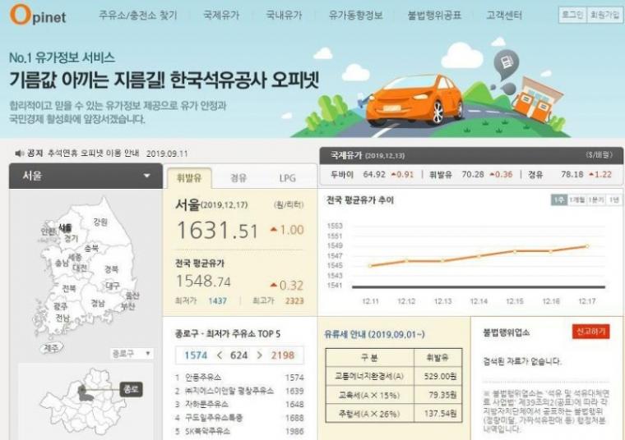This screenshot has height=440, width=625.
Task: Click the 전국 평균유가 1548.74 value
Action: (x=203, y=282)
